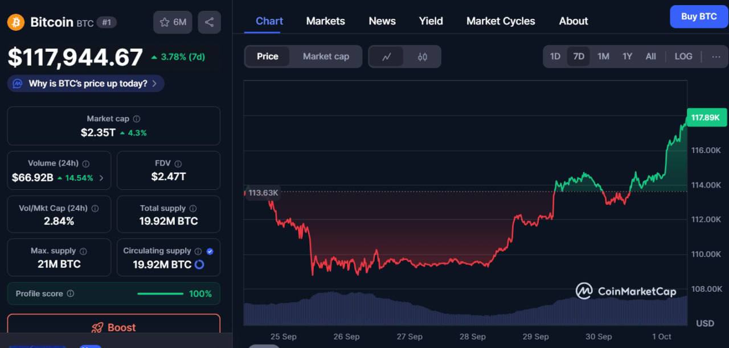Click the share icon button
The width and height of the screenshot is (729, 348).
pyautogui.click(x=209, y=22)
